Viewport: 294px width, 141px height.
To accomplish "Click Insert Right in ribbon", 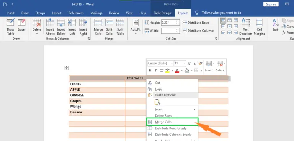I will pyautogui.click(x=83, y=27).
